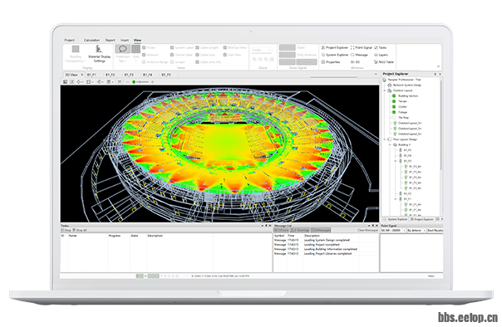Collapse the ribbon with the arrow

click(x=438, y=66)
